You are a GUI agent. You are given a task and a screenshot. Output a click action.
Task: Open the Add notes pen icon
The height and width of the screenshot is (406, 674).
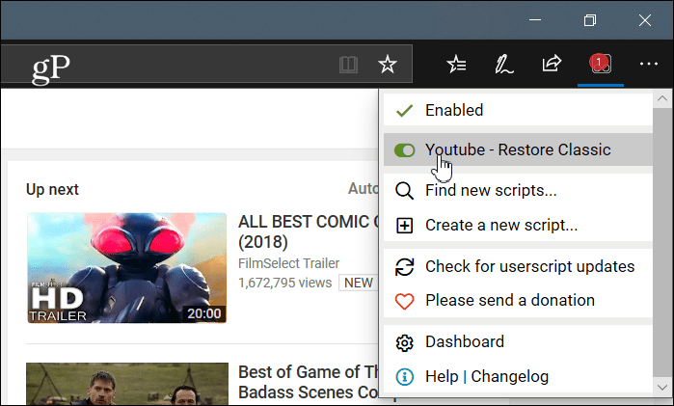pos(503,65)
